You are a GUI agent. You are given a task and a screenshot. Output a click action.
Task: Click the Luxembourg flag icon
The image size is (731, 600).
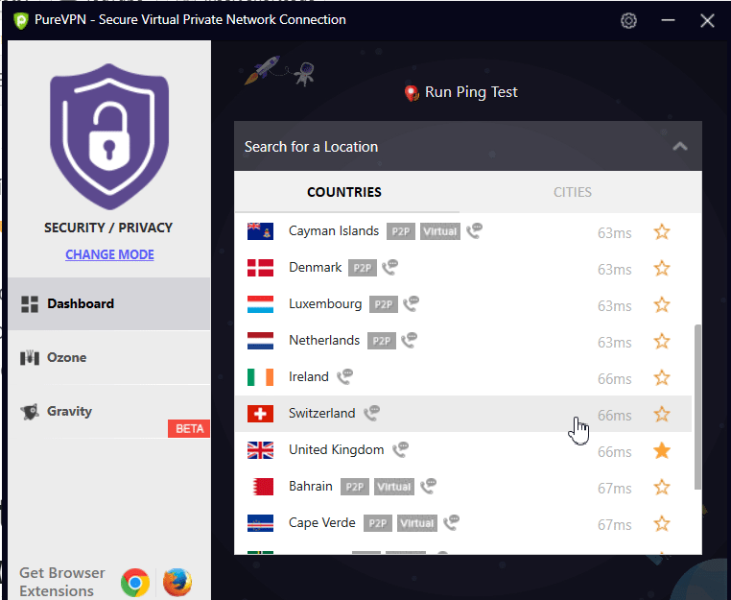click(260, 304)
